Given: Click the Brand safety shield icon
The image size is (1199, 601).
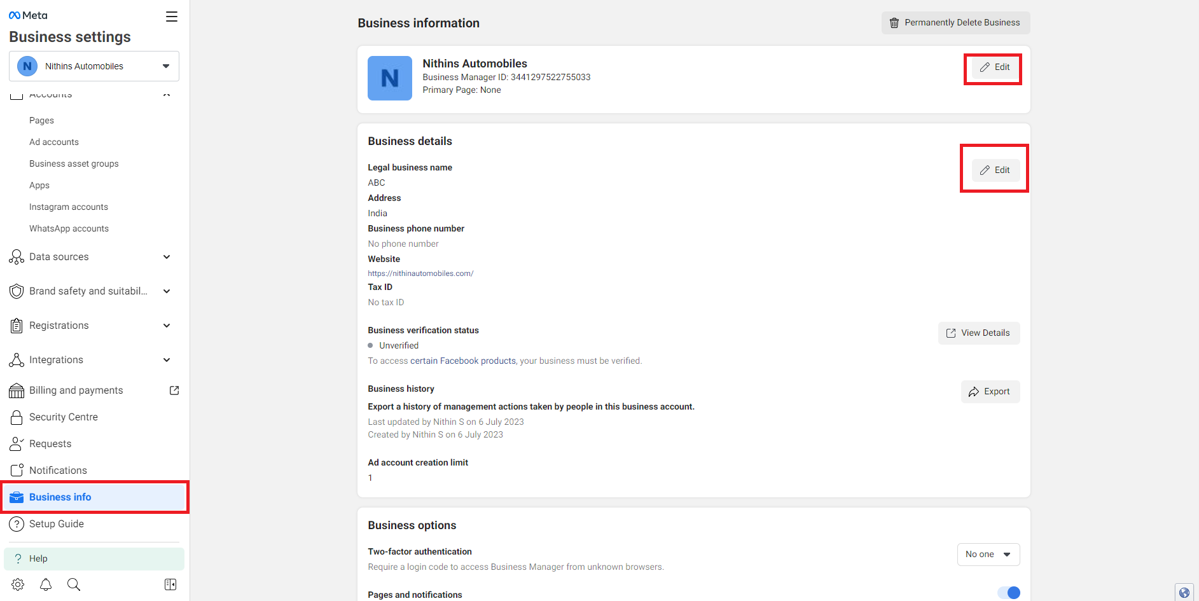Looking at the screenshot, I should tap(17, 291).
